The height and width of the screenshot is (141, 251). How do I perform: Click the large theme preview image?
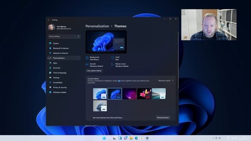click(106, 42)
